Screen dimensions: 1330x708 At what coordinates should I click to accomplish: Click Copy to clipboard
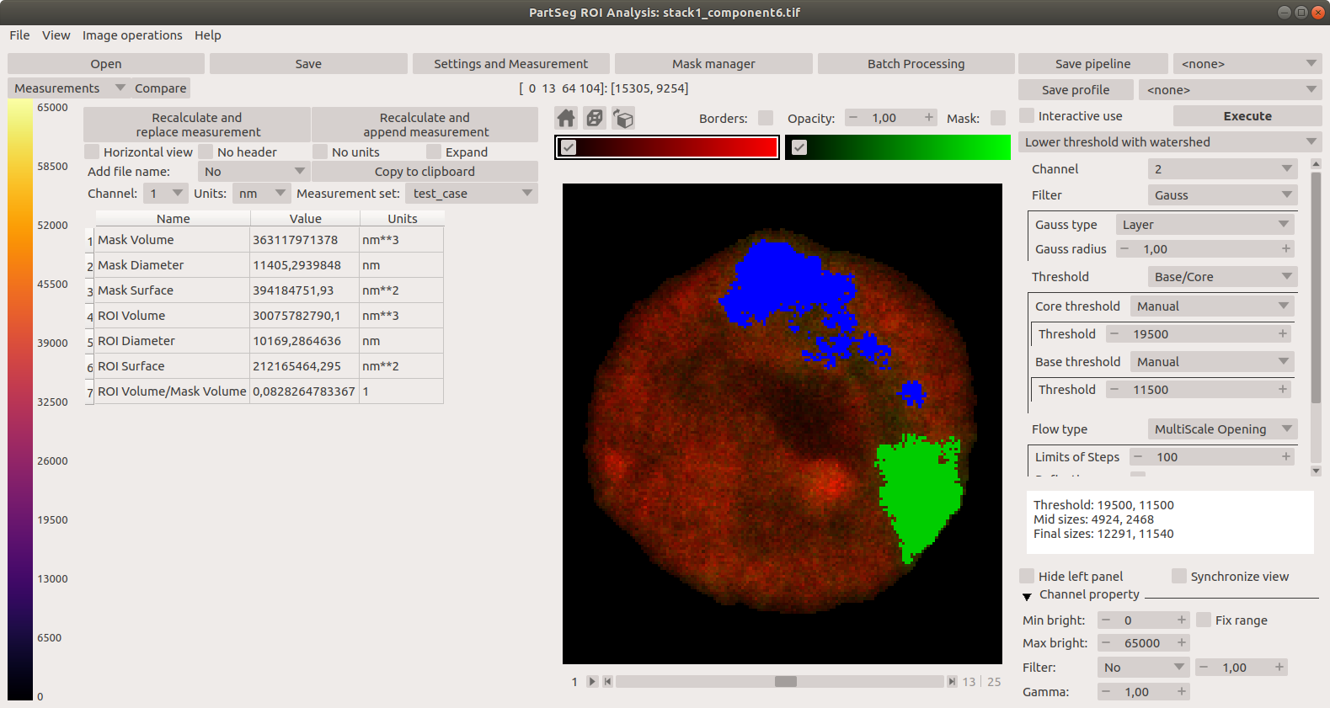[x=425, y=171]
